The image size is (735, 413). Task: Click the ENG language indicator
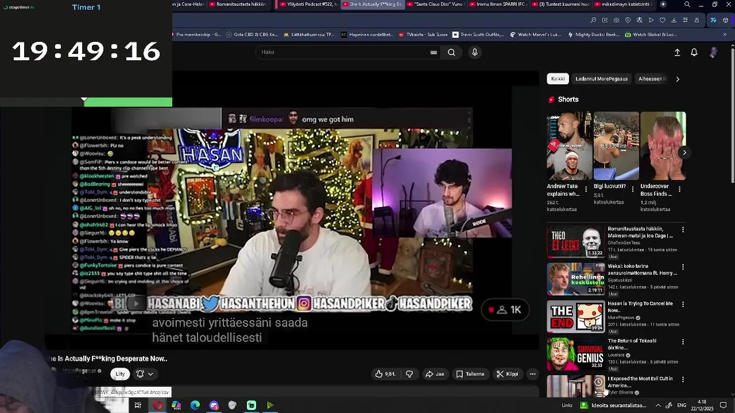tap(682, 406)
